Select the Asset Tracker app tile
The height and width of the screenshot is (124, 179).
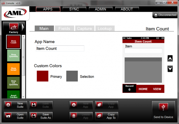[x=13, y=95]
